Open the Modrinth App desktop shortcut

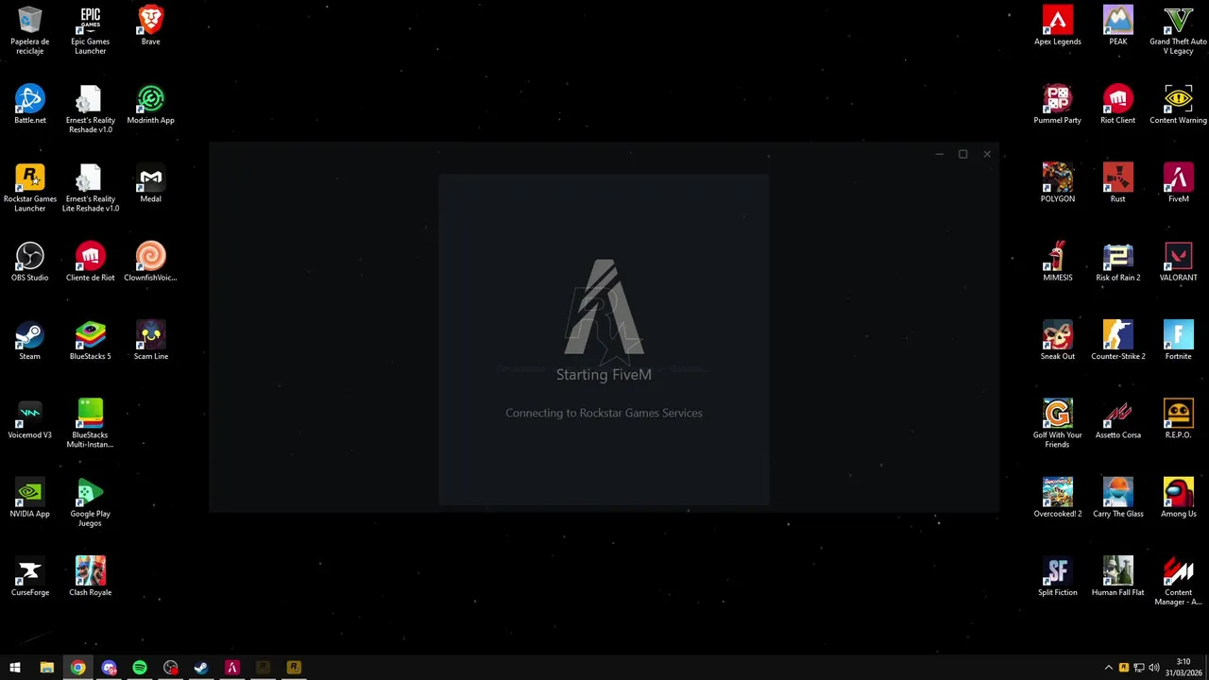[151, 104]
